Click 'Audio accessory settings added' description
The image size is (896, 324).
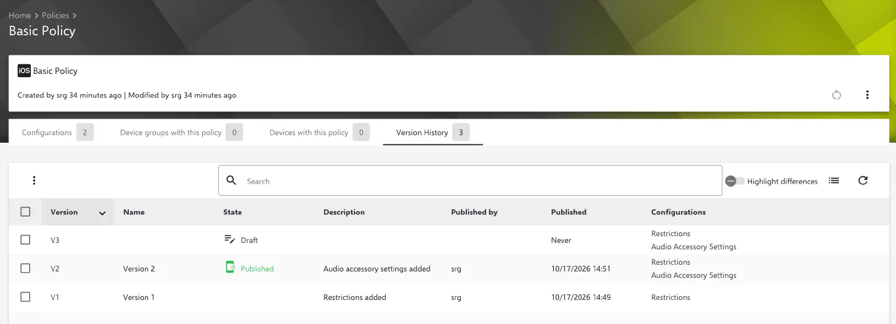click(377, 269)
